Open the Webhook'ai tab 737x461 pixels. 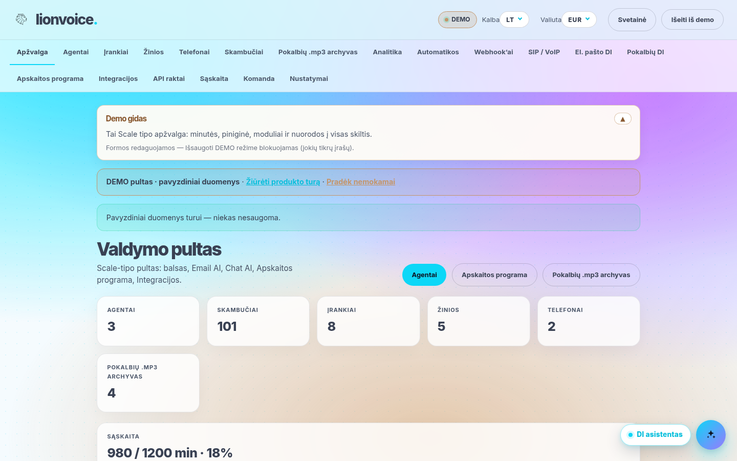click(x=493, y=52)
